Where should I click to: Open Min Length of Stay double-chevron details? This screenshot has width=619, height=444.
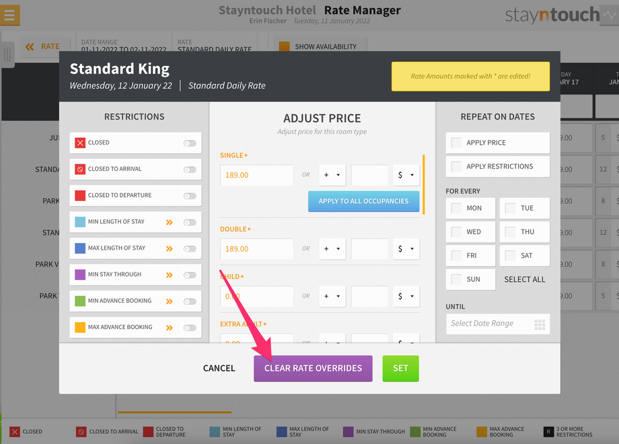pos(170,222)
